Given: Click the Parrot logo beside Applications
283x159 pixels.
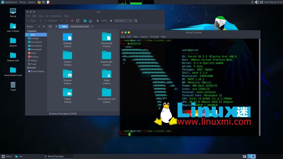Looking at the screenshot, I should tap(3, 2).
